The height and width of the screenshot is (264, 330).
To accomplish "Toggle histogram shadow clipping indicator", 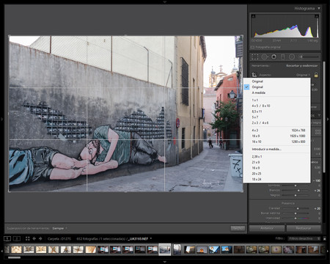I will [253, 16].
